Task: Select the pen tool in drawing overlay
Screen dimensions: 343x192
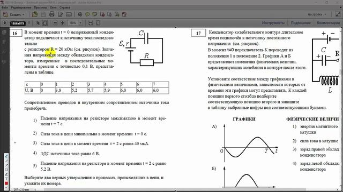Action: click(6, 156)
